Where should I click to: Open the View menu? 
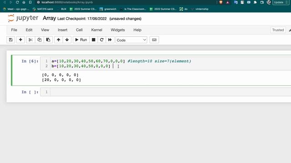45,30
